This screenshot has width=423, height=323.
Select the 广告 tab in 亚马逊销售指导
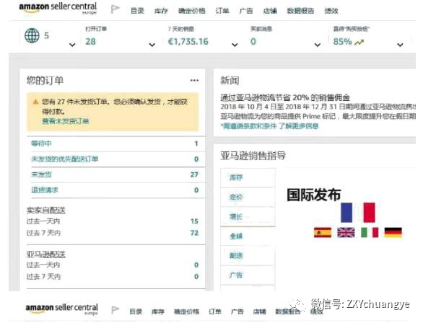[248, 275]
